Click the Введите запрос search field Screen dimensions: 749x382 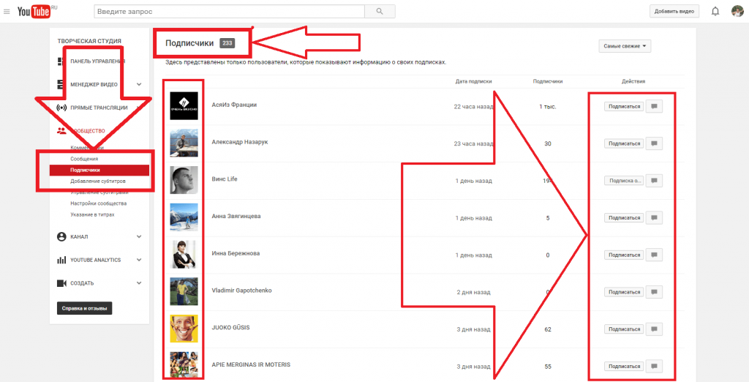pyautogui.click(x=229, y=11)
